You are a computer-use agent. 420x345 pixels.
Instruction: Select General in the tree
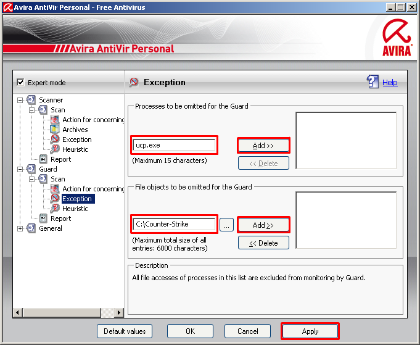coord(51,228)
